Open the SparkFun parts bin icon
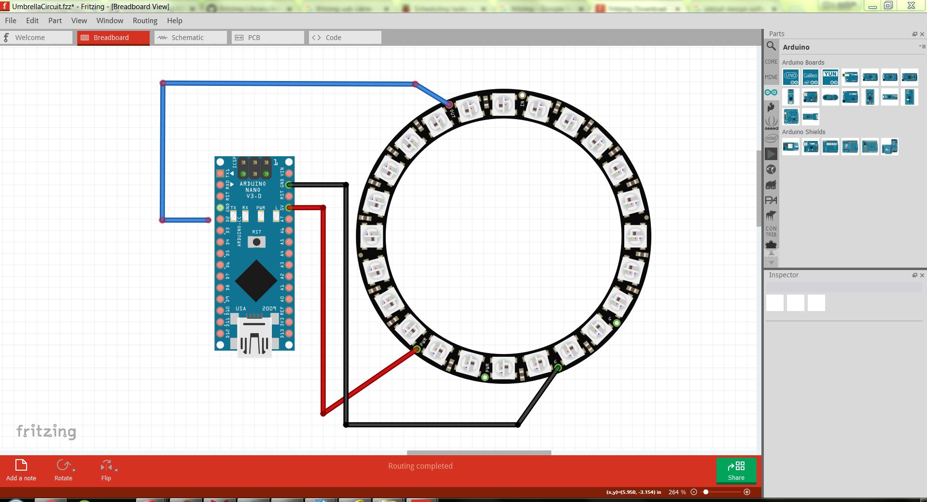 click(771, 108)
